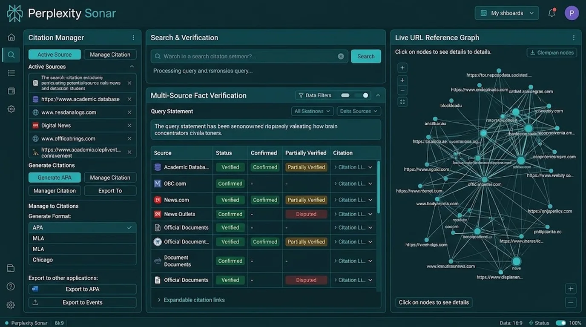Expand the Expandable citation links row
This screenshot has width=586, height=327.
pyautogui.click(x=191, y=300)
